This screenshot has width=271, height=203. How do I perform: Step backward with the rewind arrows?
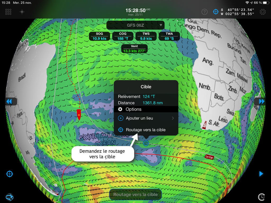10,101
